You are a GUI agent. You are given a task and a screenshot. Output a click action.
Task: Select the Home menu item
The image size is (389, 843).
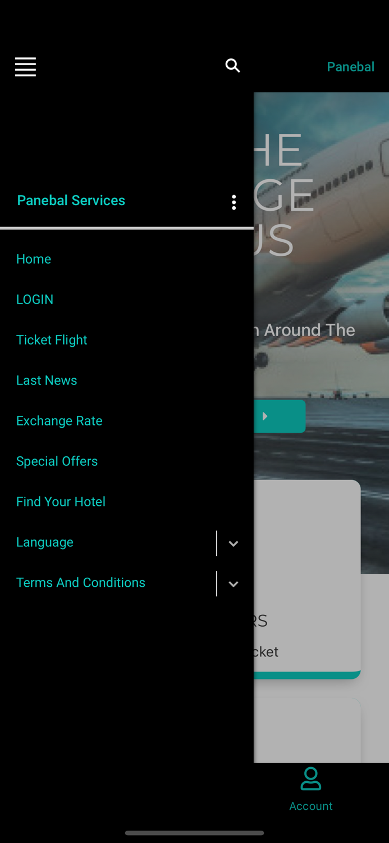(34, 259)
